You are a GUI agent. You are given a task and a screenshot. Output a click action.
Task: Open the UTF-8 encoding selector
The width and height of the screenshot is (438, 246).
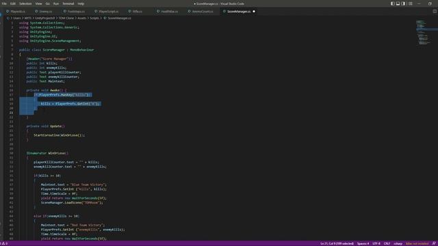coord(376,243)
